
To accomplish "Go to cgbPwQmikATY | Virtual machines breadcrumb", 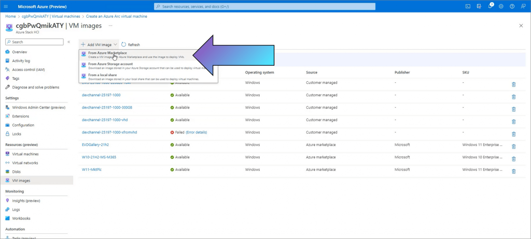I will pos(51,16).
